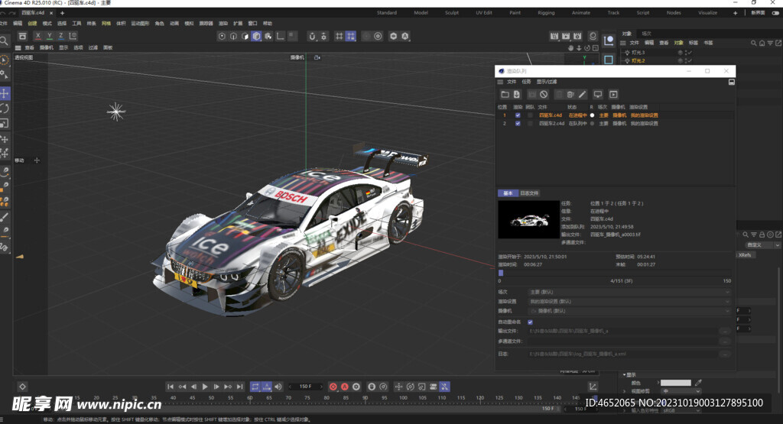Open the Show/Filter menu in the render queue

coord(546,82)
